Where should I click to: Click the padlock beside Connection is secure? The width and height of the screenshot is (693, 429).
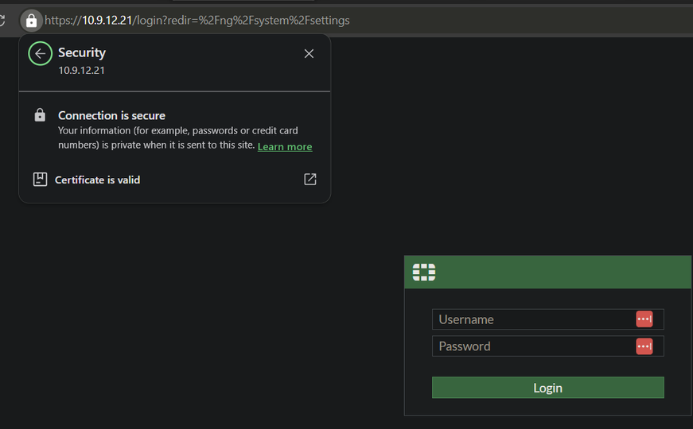[x=40, y=115]
